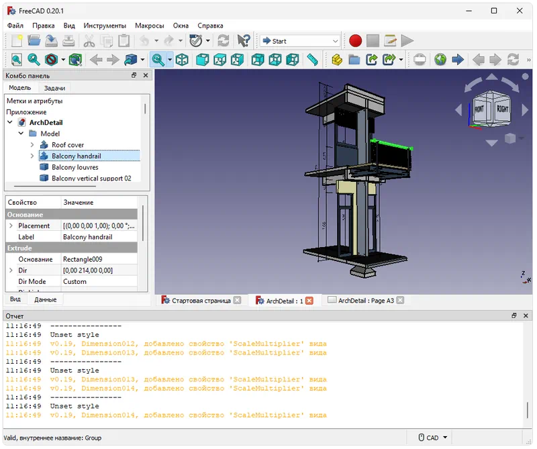This screenshot has height=449, width=537.
Task: Switch to the rear view cube icon
Action: click(x=258, y=60)
